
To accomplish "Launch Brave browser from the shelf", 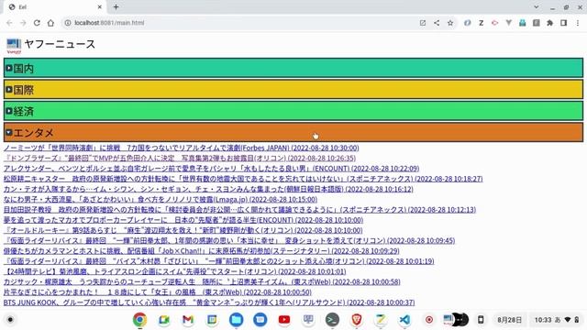I will 357,320.
